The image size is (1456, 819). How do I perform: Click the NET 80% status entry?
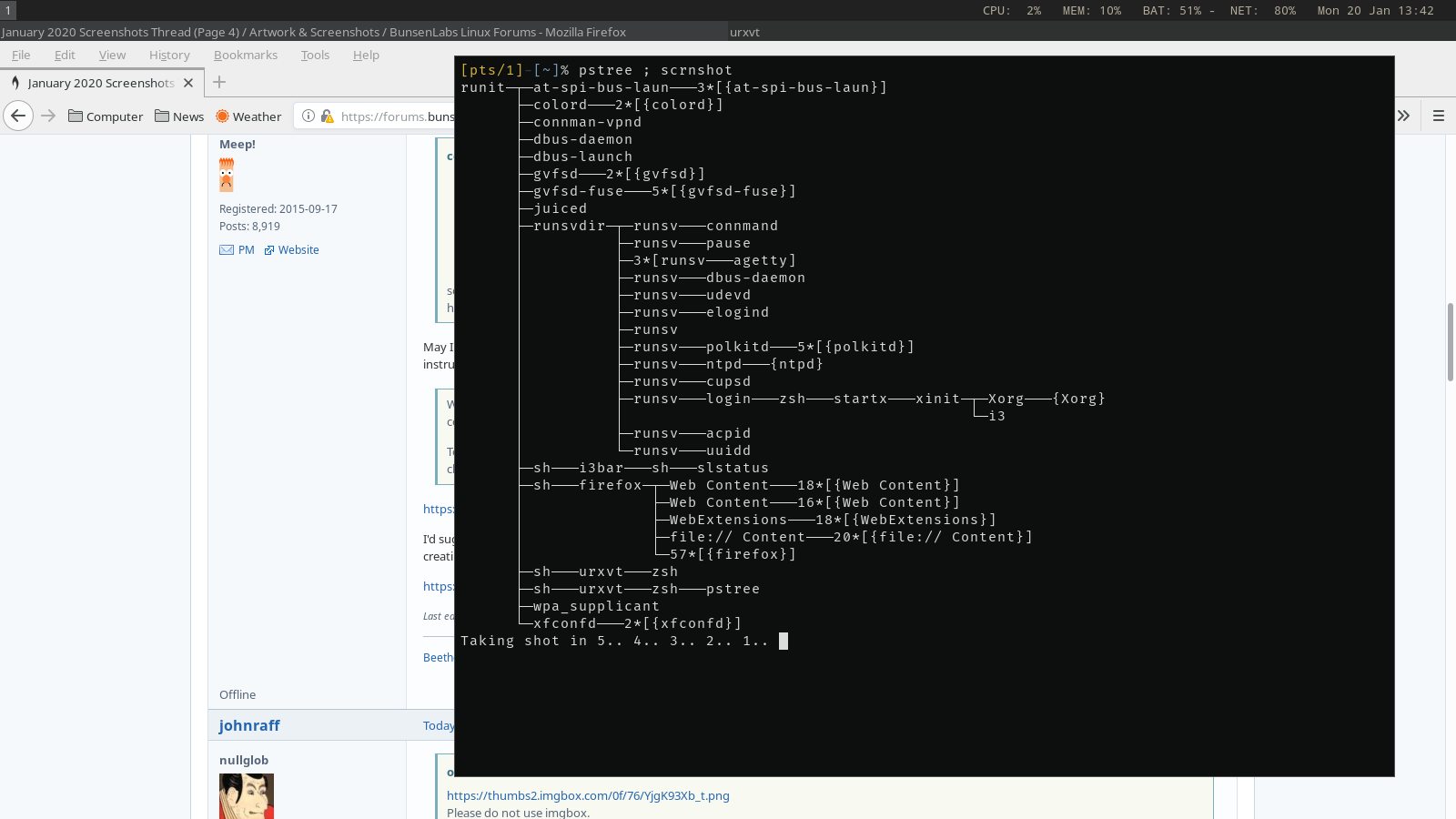[1263, 10]
